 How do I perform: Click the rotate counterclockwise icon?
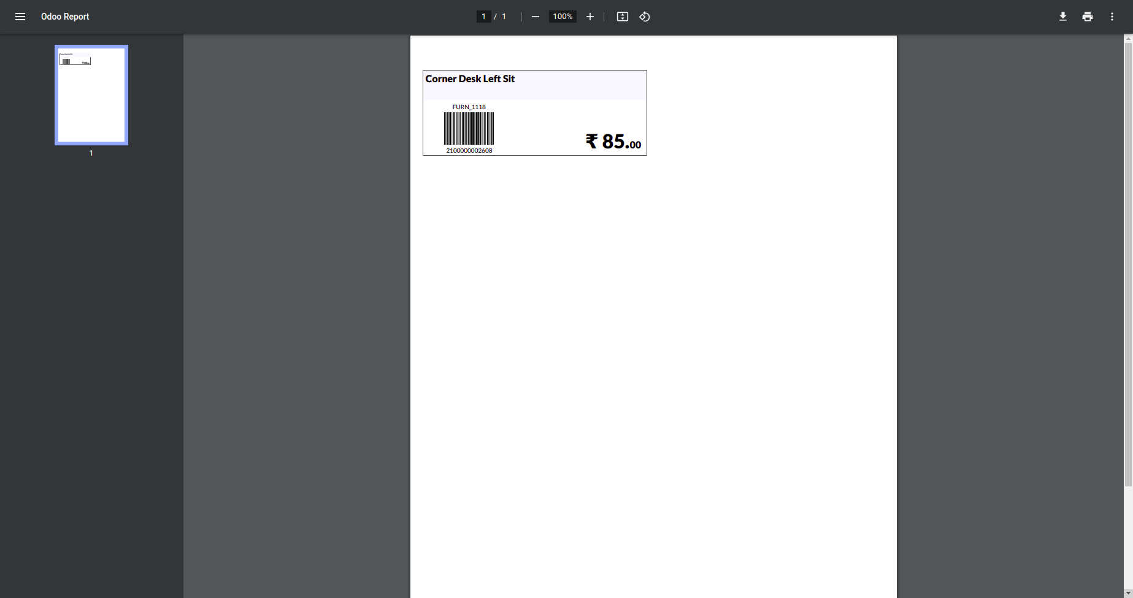(x=645, y=17)
